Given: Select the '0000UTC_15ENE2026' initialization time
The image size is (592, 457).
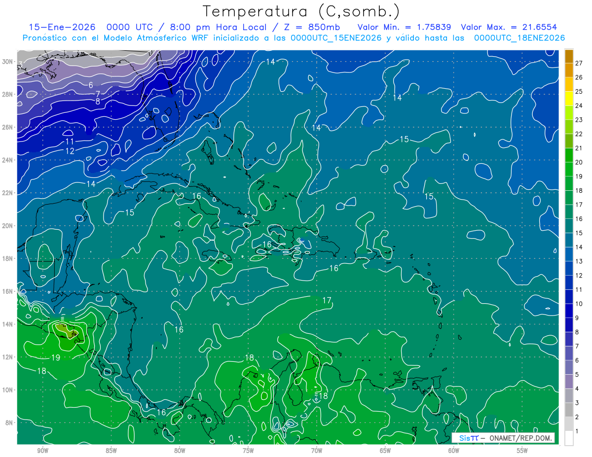Looking at the screenshot, I should coord(336,38).
